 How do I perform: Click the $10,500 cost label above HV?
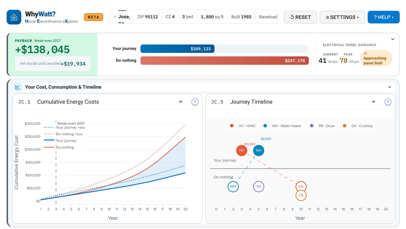pos(249,144)
